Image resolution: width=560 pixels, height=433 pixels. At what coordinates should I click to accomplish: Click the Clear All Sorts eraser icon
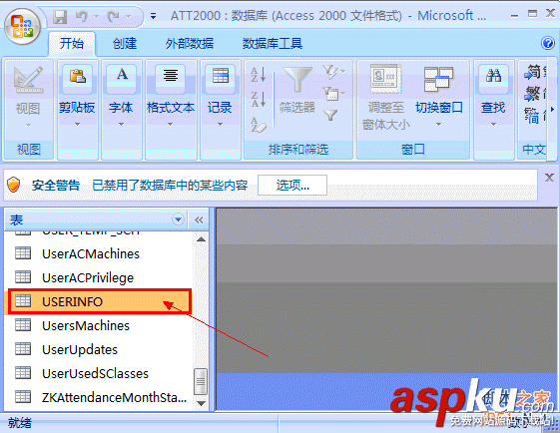point(259,125)
